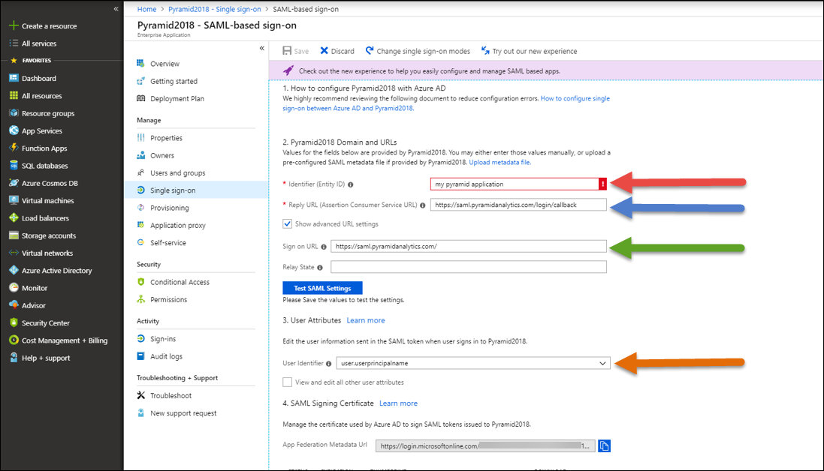Click the Resource groups cube icon
The height and width of the screenshot is (471, 824).
tap(14, 112)
